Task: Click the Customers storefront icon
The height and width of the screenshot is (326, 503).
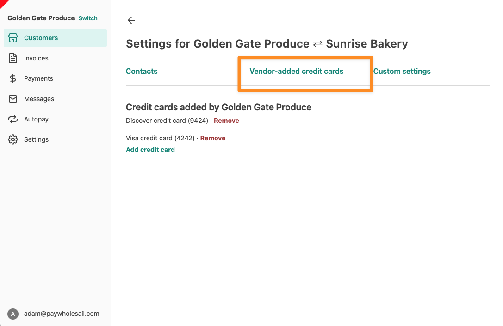Action: [13, 38]
